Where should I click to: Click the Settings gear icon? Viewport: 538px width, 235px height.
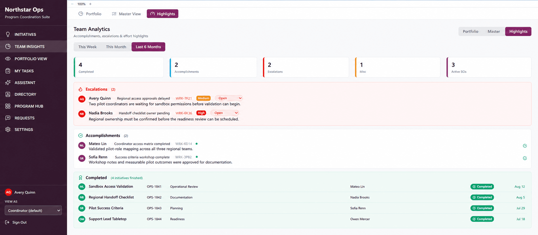pos(8,130)
